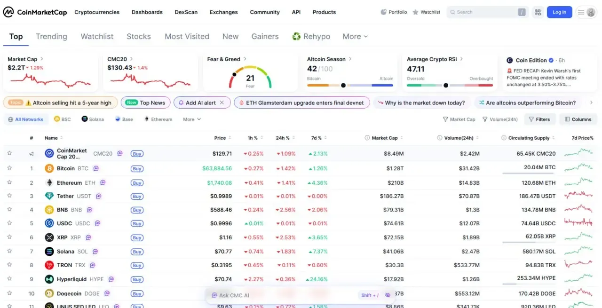
Task: Open the Filters button
Action: 540,119
